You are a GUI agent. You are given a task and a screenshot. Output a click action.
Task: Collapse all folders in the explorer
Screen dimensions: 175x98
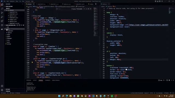click(23, 25)
